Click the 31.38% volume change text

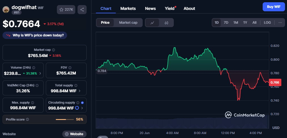pos(32,73)
